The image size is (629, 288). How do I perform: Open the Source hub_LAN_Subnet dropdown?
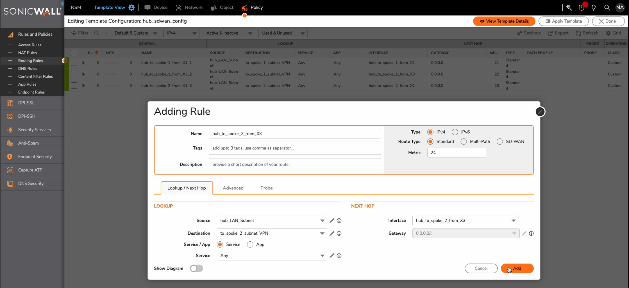tap(272, 221)
